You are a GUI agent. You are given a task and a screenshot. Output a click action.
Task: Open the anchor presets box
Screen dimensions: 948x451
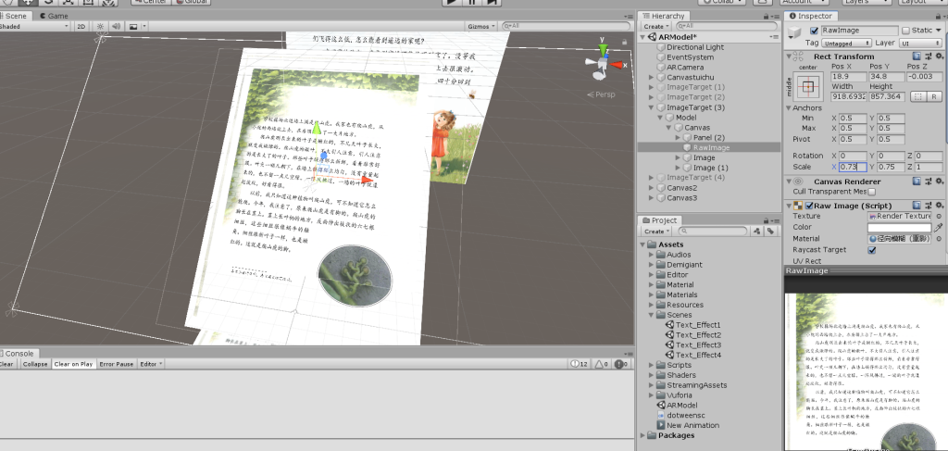point(808,87)
